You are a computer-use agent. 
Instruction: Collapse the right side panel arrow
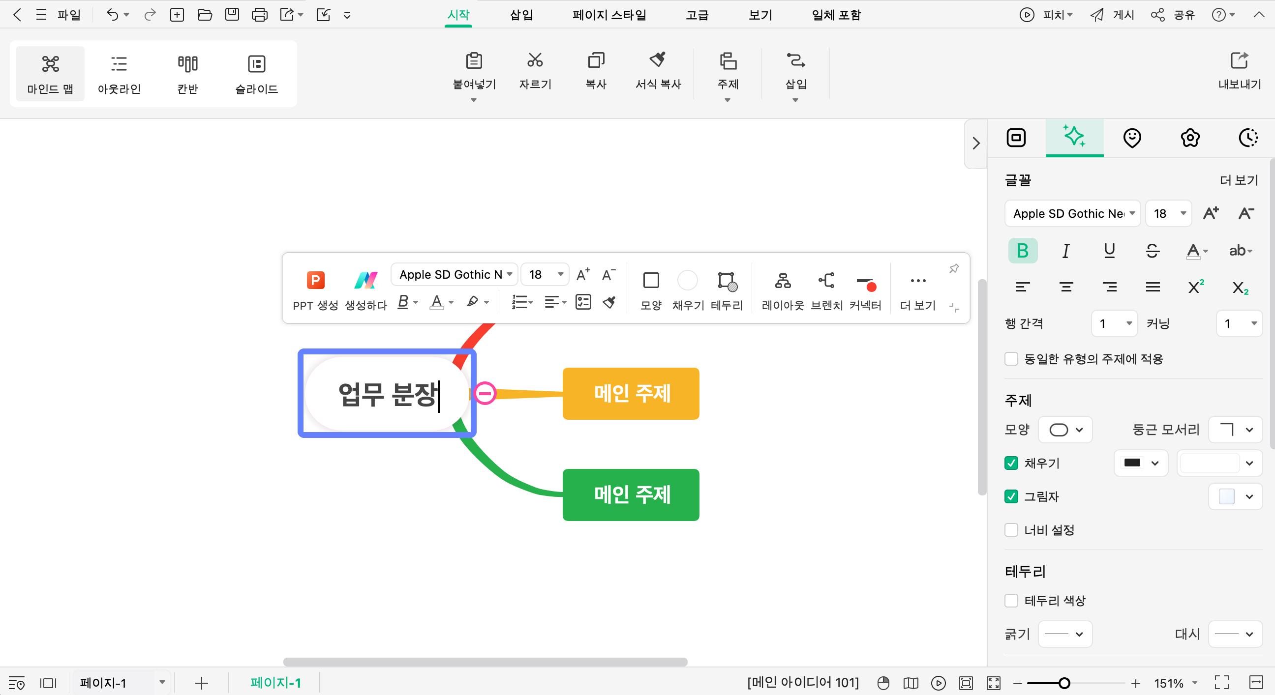click(975, 144)
